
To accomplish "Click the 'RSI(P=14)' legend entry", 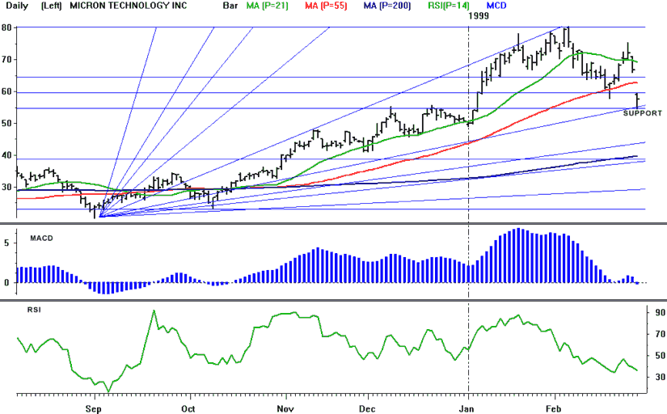I will click(x=449, y=6).
